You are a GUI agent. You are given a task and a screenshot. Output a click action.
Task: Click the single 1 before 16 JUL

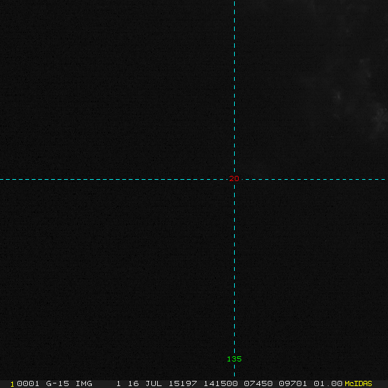(118, 383)
